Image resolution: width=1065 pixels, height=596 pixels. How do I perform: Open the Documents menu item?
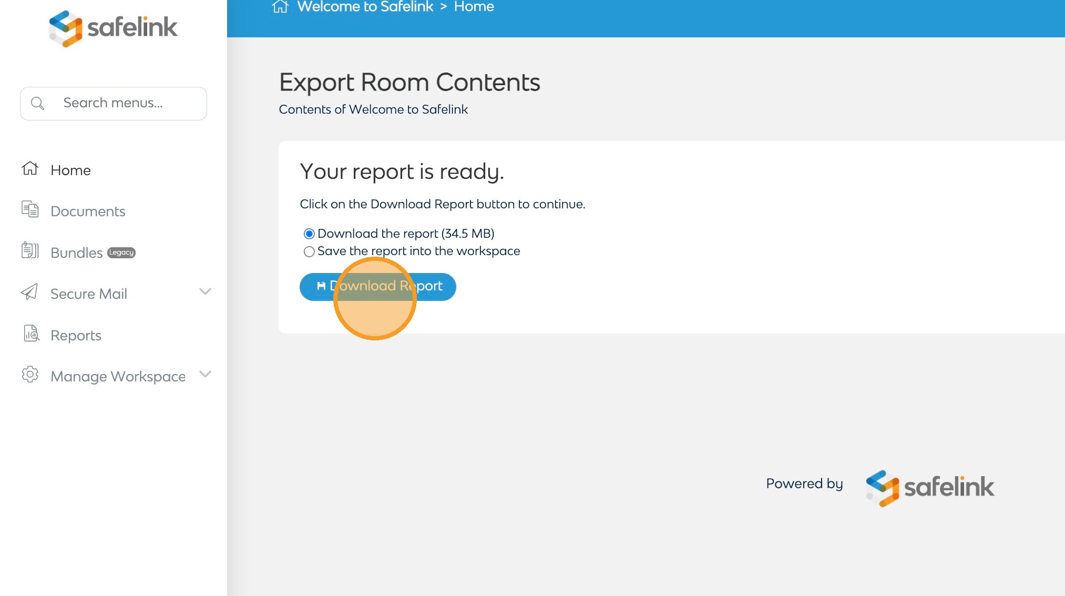pyautogui.click(x=88, y=211)
